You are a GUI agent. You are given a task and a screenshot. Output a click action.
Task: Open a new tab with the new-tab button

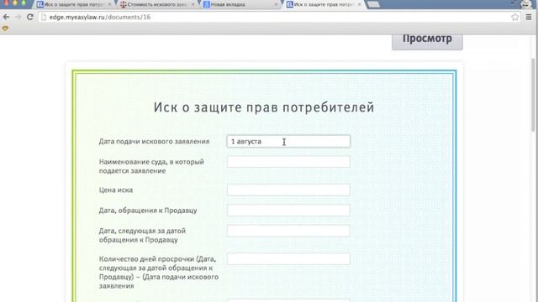coord(373,4)
